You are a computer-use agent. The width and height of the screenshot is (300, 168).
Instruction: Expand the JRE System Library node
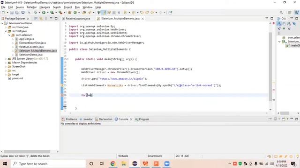[6, 59]
